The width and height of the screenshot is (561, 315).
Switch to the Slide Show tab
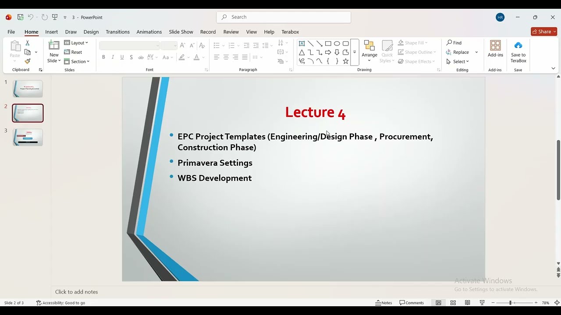tap(181, 32)
